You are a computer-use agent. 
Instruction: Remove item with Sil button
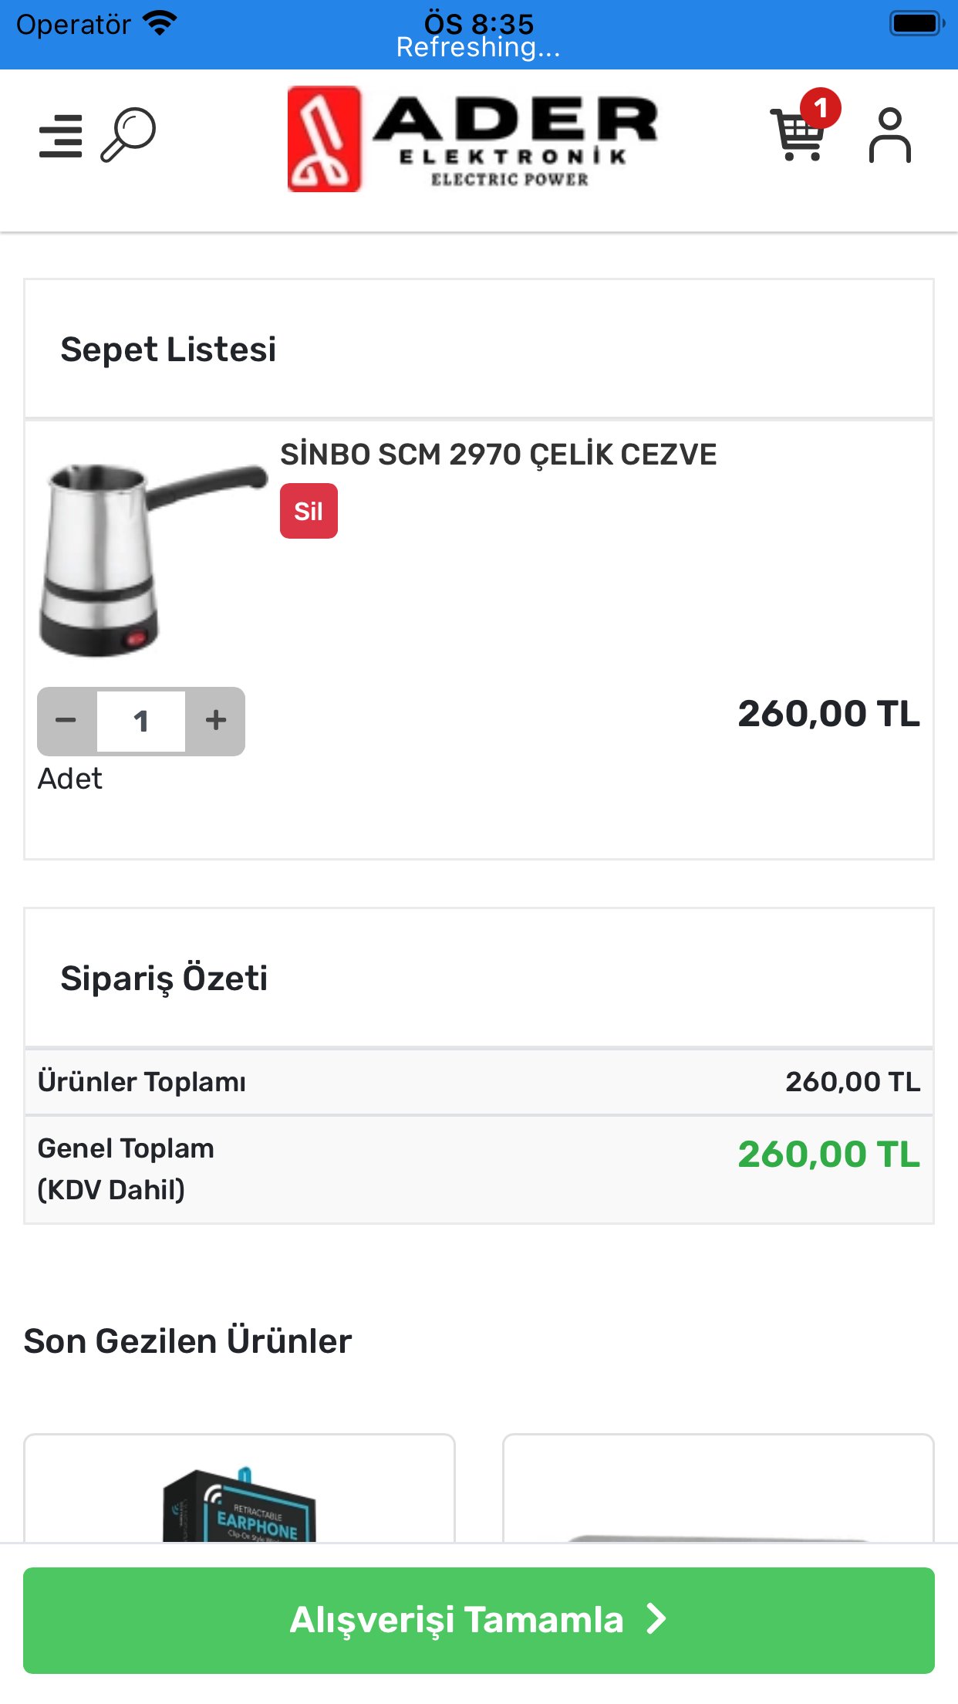pos(309,511)
